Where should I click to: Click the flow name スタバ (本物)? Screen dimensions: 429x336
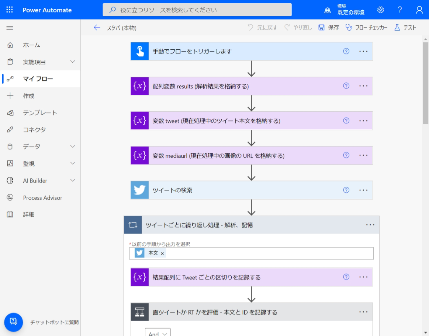tap(121, 28)
